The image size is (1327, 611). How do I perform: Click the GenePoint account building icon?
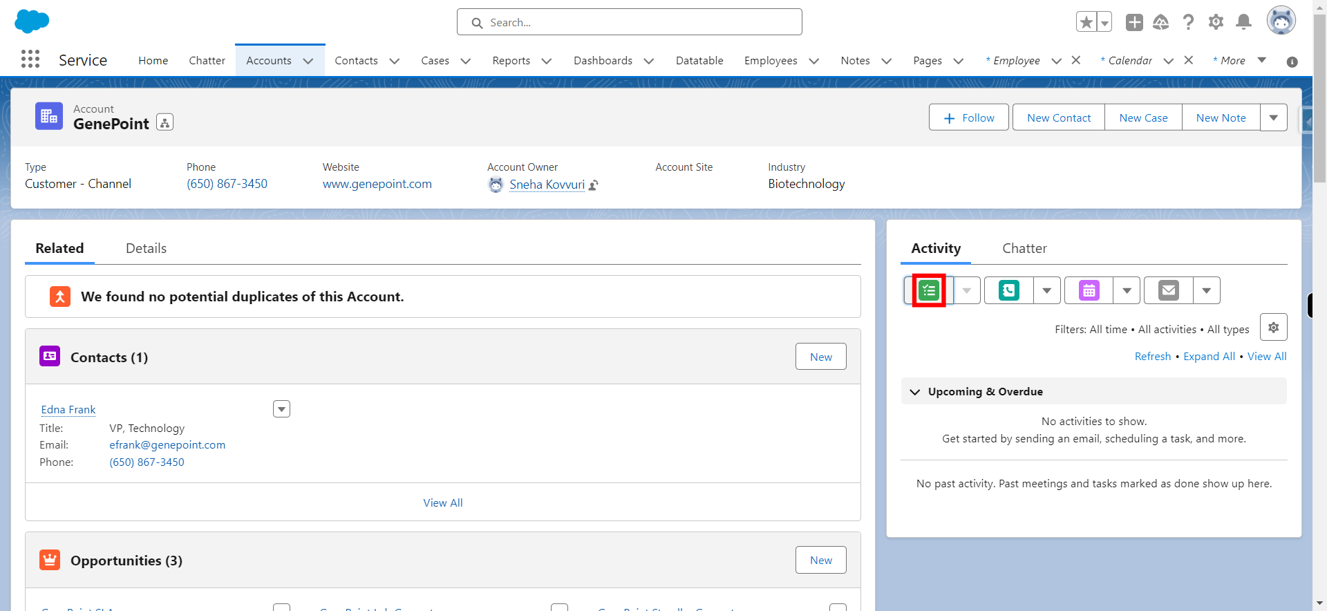pyautogui.click(x=49, y=116)
